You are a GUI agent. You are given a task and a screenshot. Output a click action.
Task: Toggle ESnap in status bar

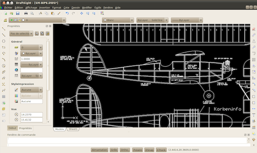pos(149,150)
